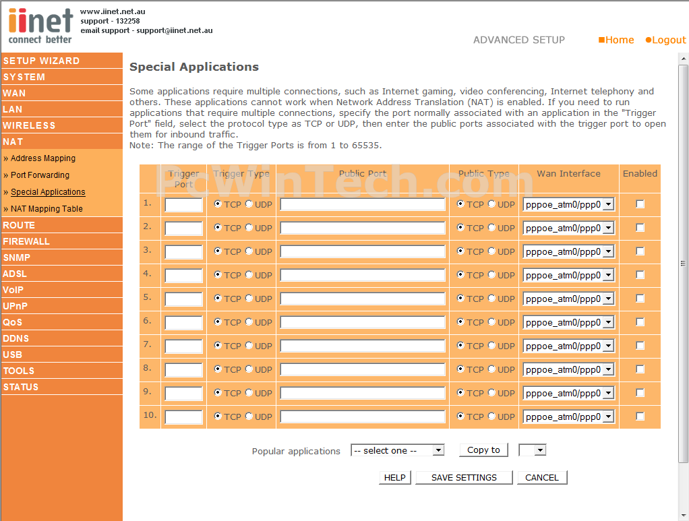Viewport: 689px width, 521px height.
Task: Open the SETUP WIZARD menu
Action: (61, 61)
